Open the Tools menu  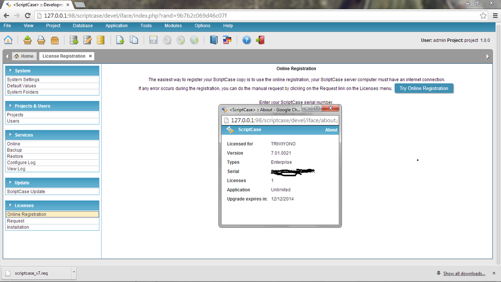coord(146,25)
